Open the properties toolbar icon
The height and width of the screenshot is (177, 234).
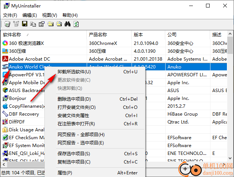41,24
